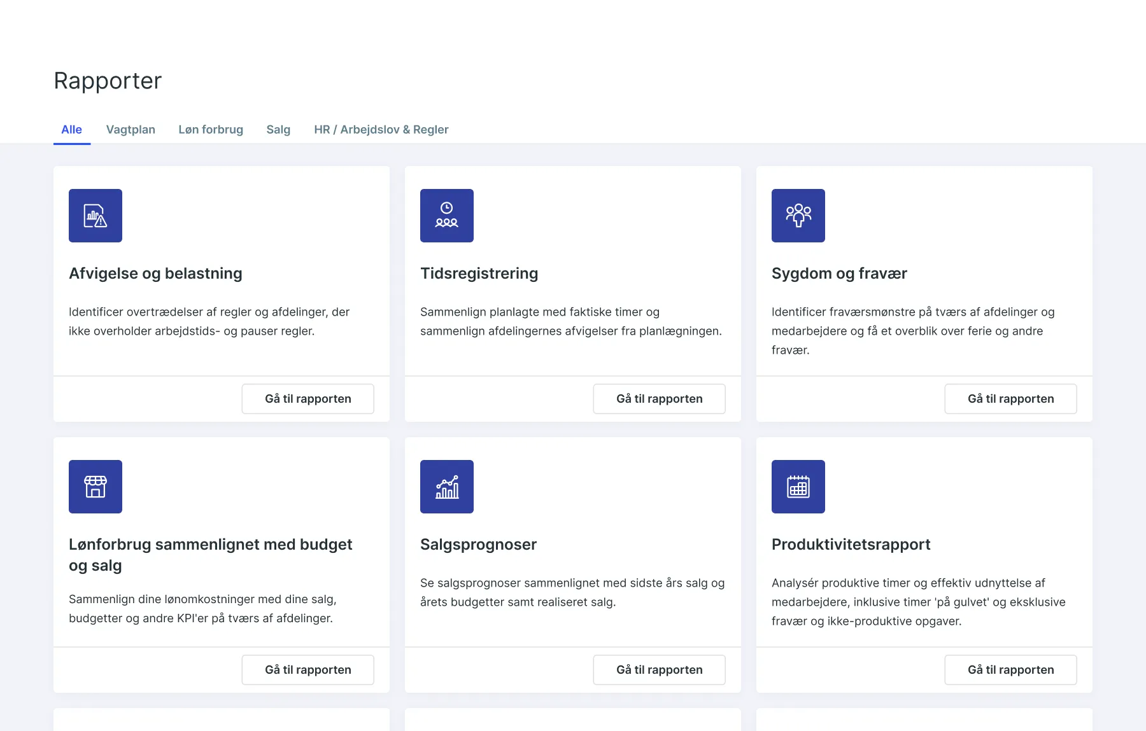Switch to the Vagtplan tab
Viewport: 1146px width, 731px height.
[131, 129]
